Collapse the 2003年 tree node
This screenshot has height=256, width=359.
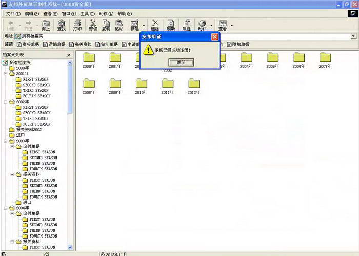click(x=6, y=141)
